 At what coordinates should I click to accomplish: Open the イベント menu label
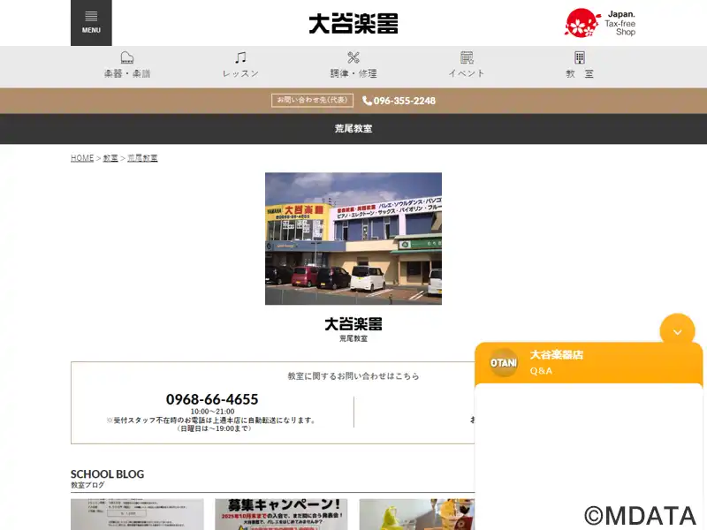(467, 73)
